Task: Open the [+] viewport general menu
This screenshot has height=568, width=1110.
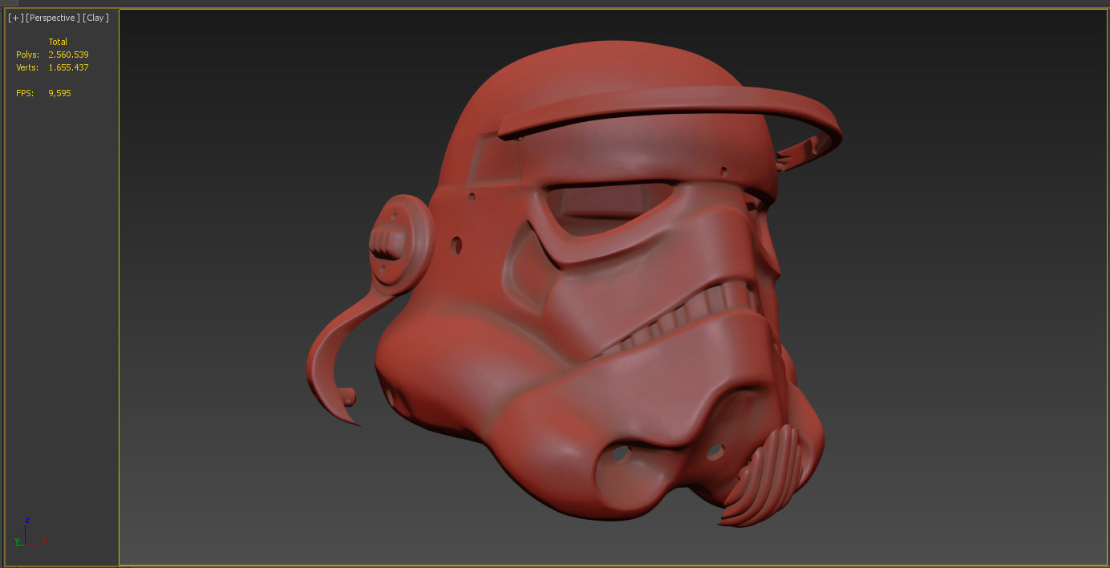Action: (15, 18)
